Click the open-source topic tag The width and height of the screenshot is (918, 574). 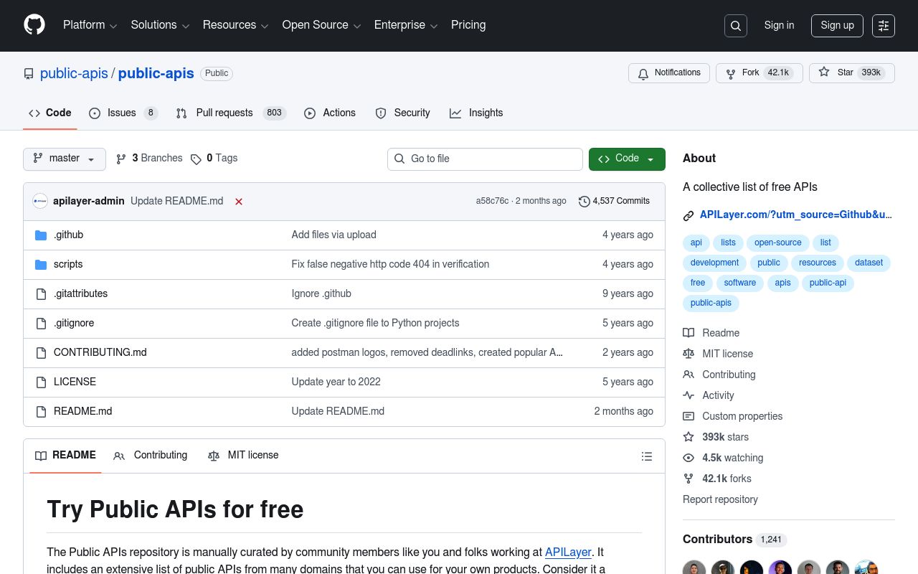point(777,243)
